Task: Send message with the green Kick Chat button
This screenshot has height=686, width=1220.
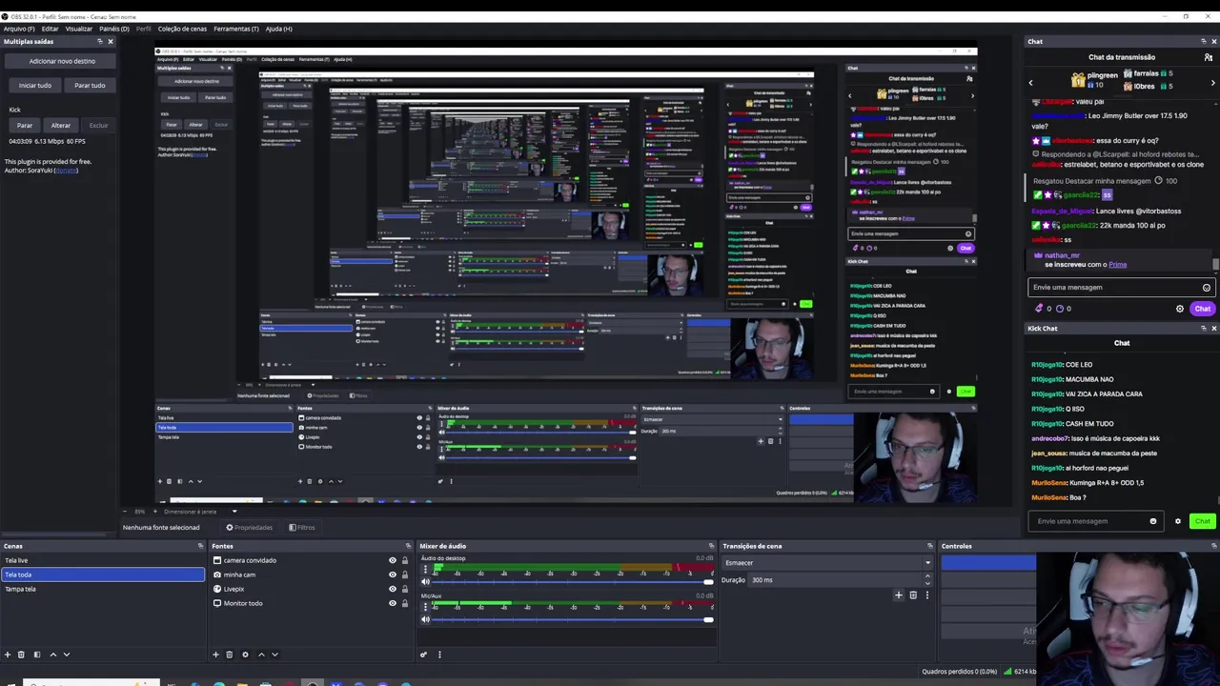Action: [1203, 521]
